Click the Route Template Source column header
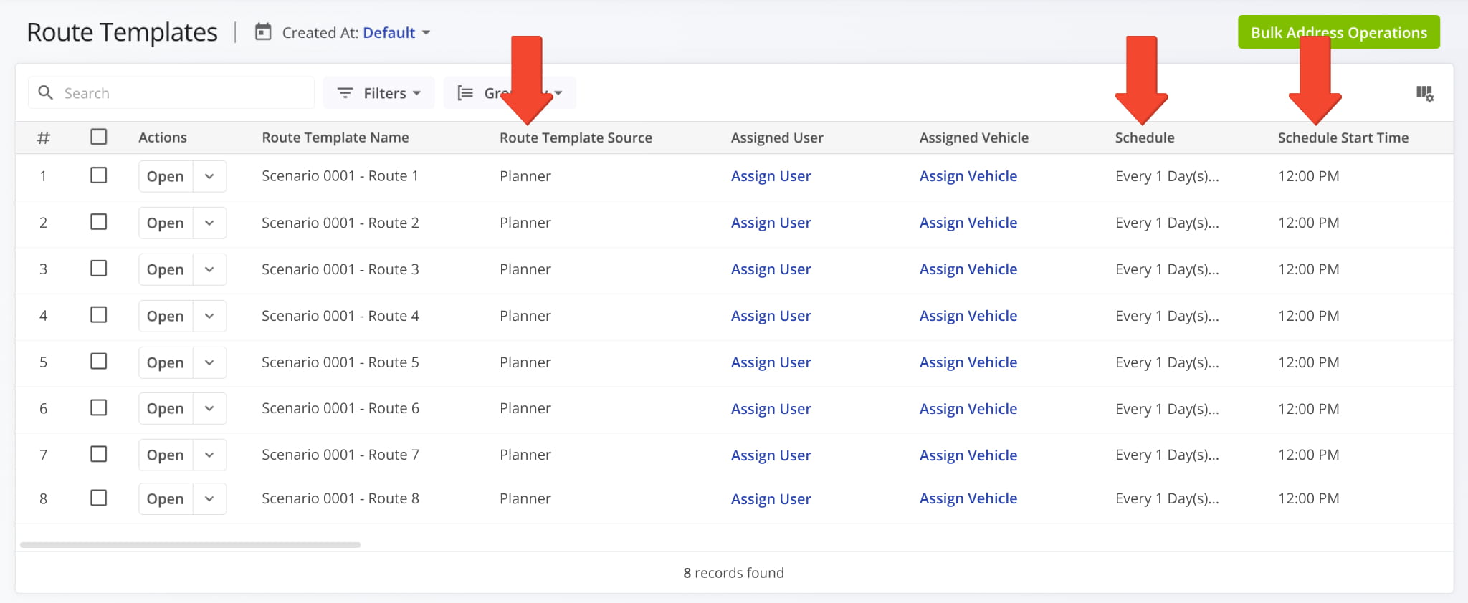The height and width of the screenshot is (603, 1468). (x=576, y=138)
